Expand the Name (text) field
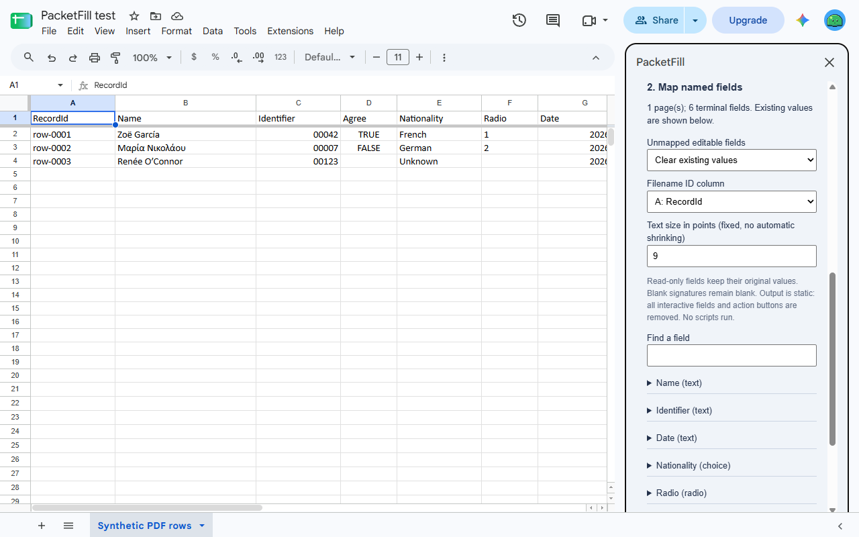 point(731,383)
